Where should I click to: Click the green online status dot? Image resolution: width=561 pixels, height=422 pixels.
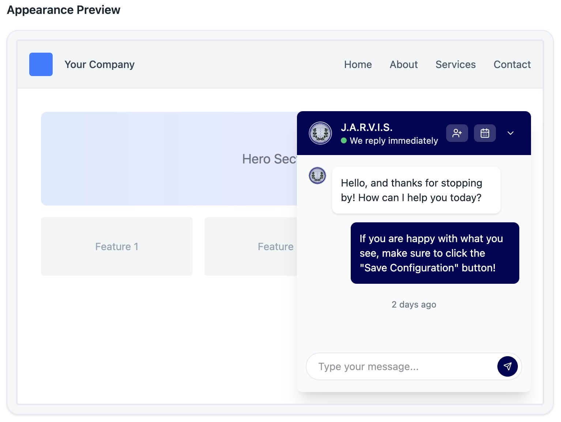(x=344, y=140)
